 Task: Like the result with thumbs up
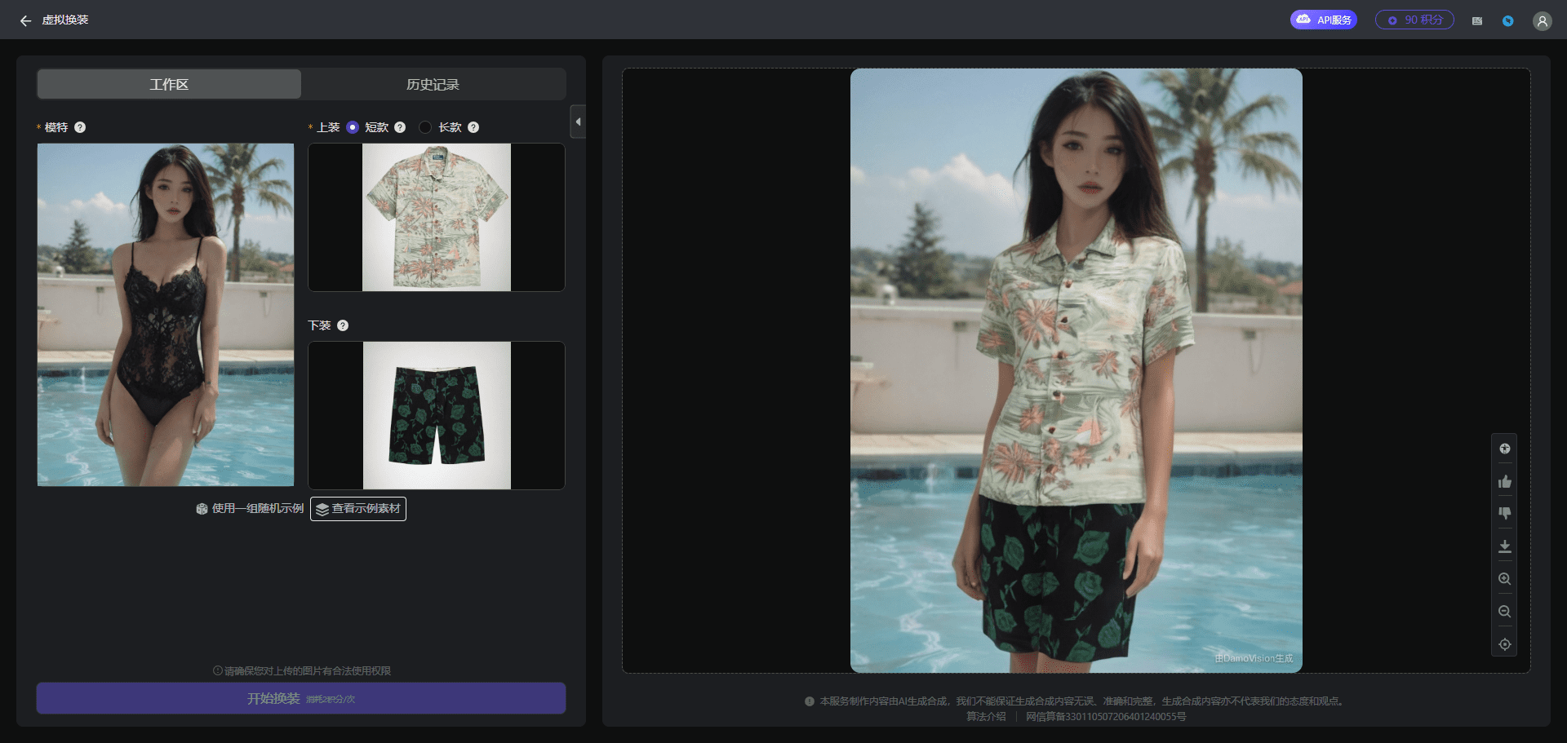click(x=1505, y=481)
